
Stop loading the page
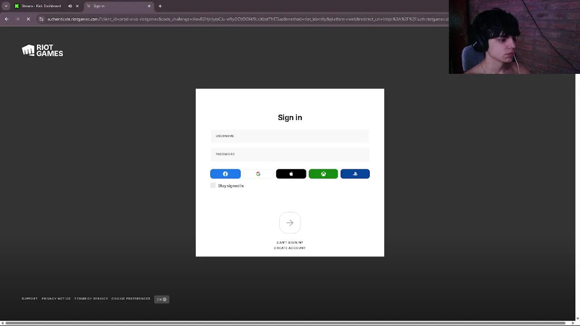coord(28,19)
